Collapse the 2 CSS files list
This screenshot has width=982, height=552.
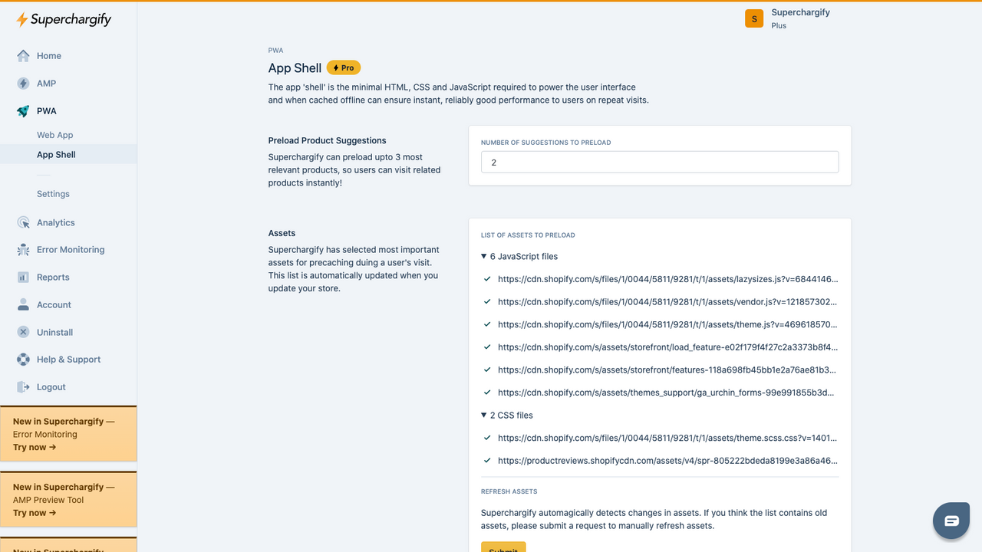tap(507, 416)
